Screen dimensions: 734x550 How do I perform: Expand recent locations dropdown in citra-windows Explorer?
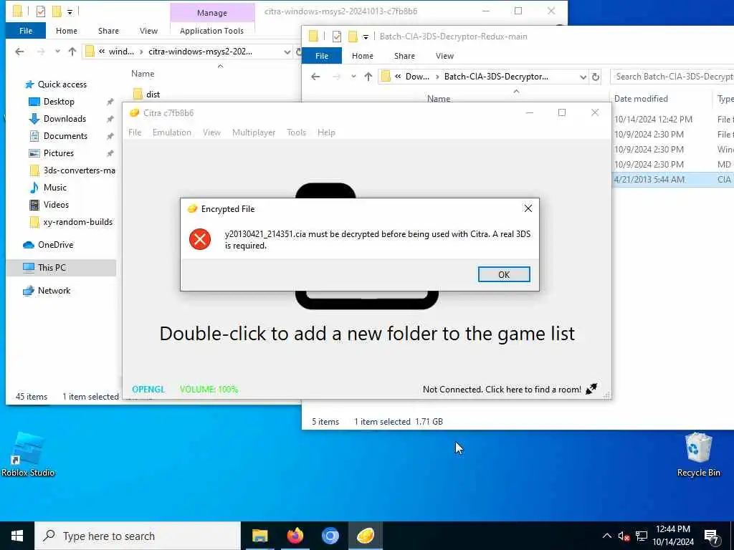57,52
